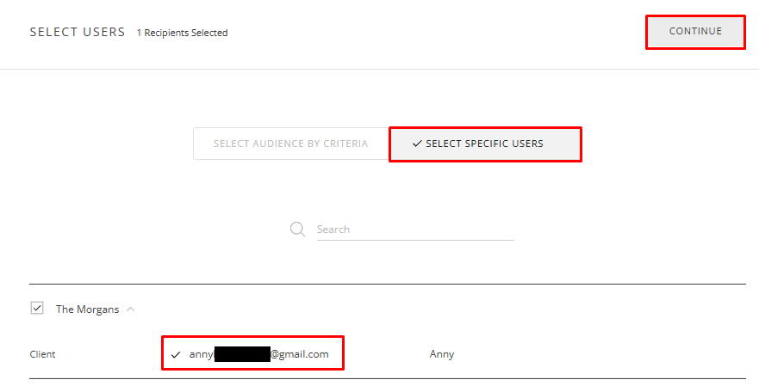Focus the Search text field
This screenshot has height=386, width=759.
tap(414, 230)
